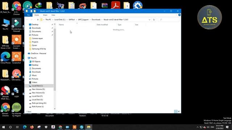Screen dimensions: 232x130
Task: Open pinned Desktop in Quick access
Action: coord(35,25)
